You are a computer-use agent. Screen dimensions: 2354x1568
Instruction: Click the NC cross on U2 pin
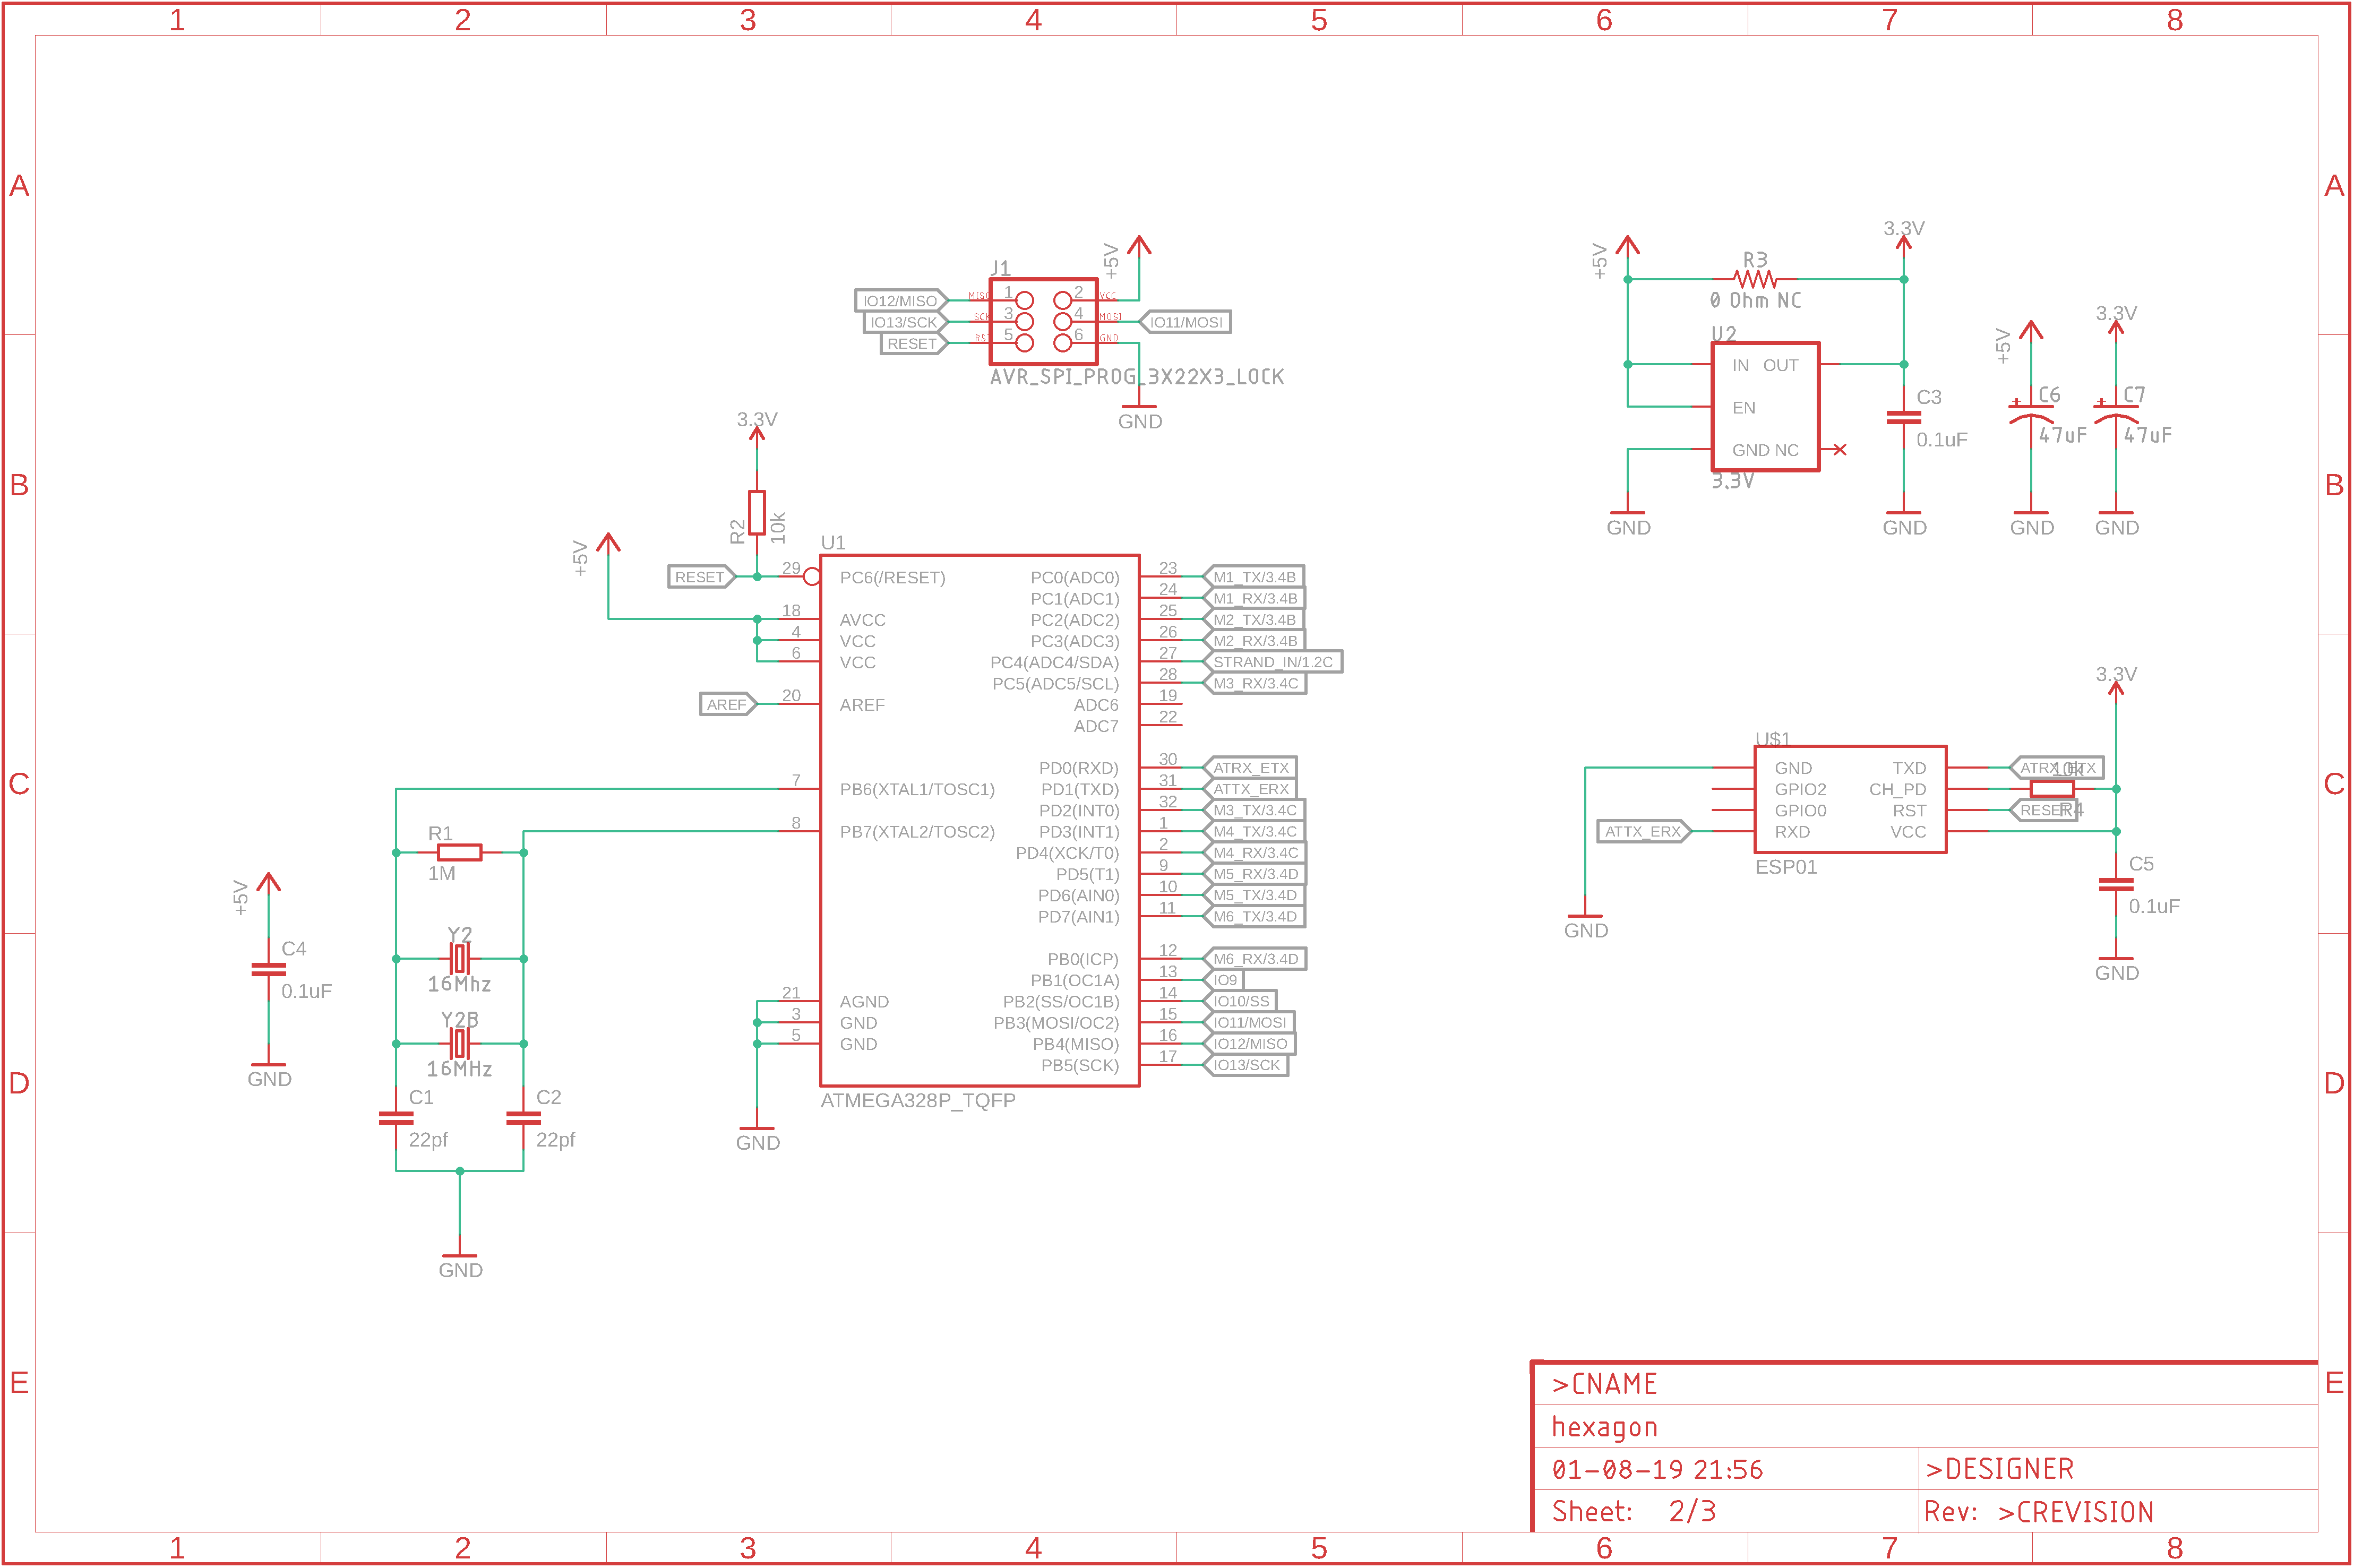[x=1840, y=450]
